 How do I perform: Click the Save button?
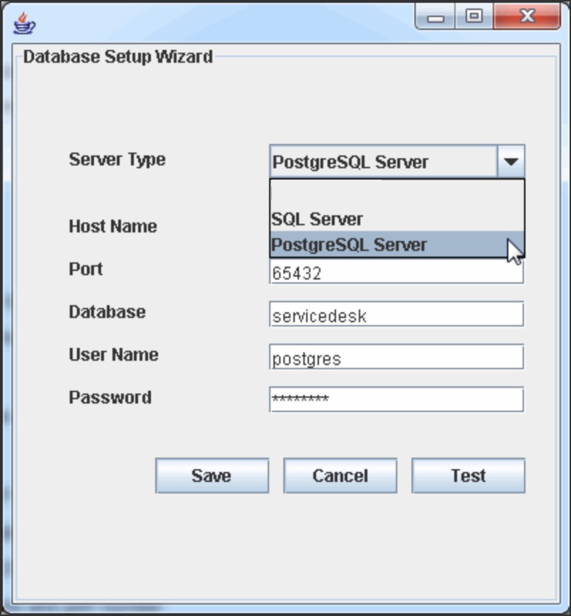point(212,476)
